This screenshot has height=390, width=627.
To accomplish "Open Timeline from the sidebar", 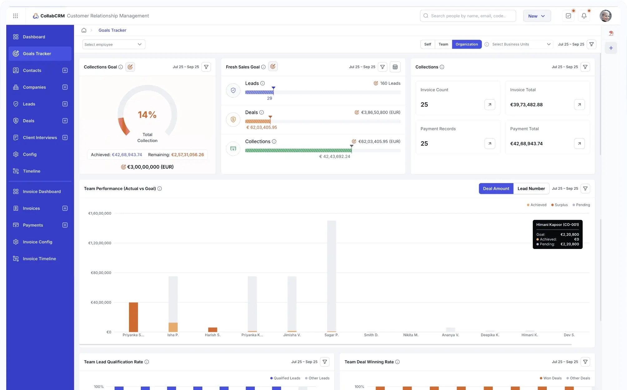I will pos(32,171).
